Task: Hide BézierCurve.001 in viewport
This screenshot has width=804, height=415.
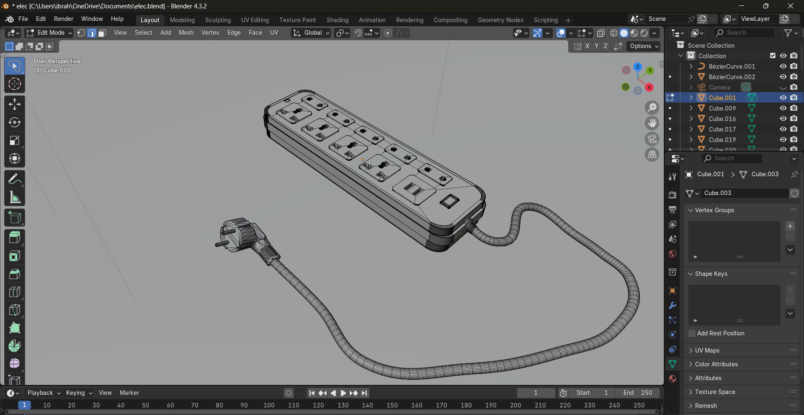Action: coord(783,66)
